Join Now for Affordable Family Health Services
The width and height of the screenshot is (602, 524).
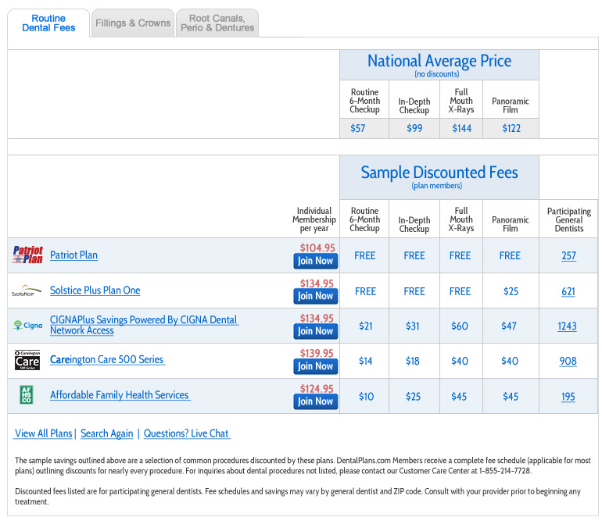pos(316,401)
